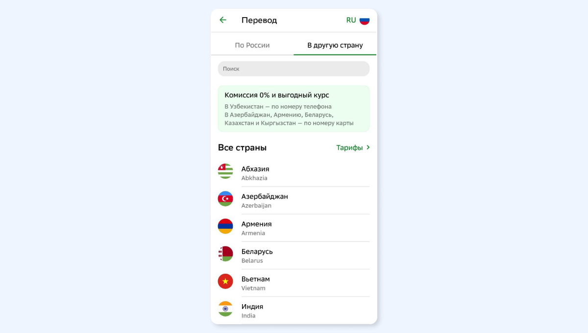Choose Азербайджан from the country list
Viewport: 588px width, 333px height.
click(x=294, y=200)
